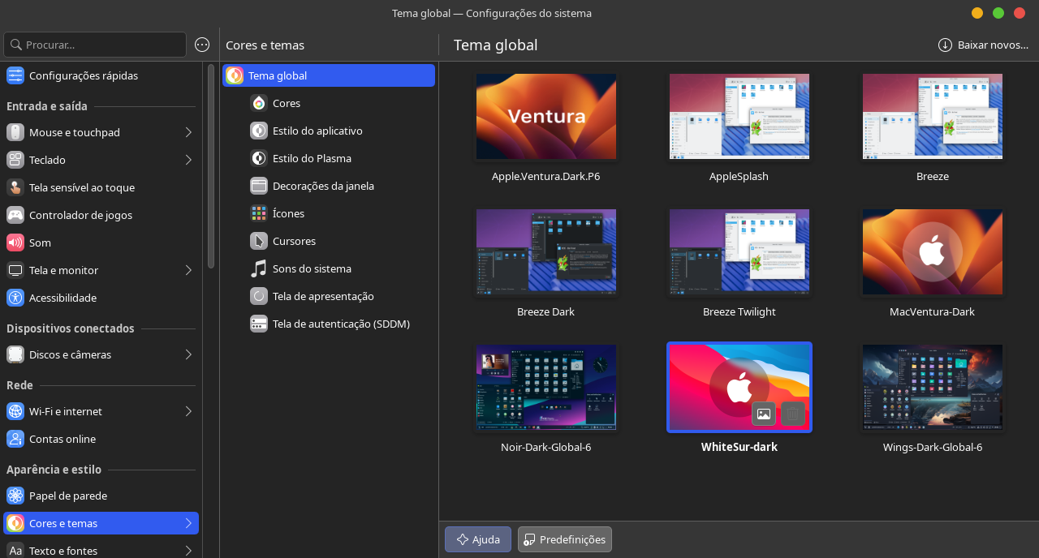Click the Estilo do aplicativo icon
This screenshot has width=1039, height=558.
tap(259, 131)
